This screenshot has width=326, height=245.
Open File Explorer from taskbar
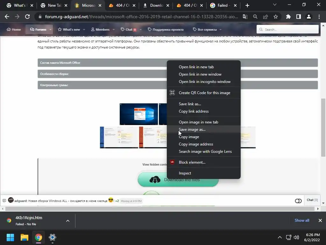click(24, 237)
